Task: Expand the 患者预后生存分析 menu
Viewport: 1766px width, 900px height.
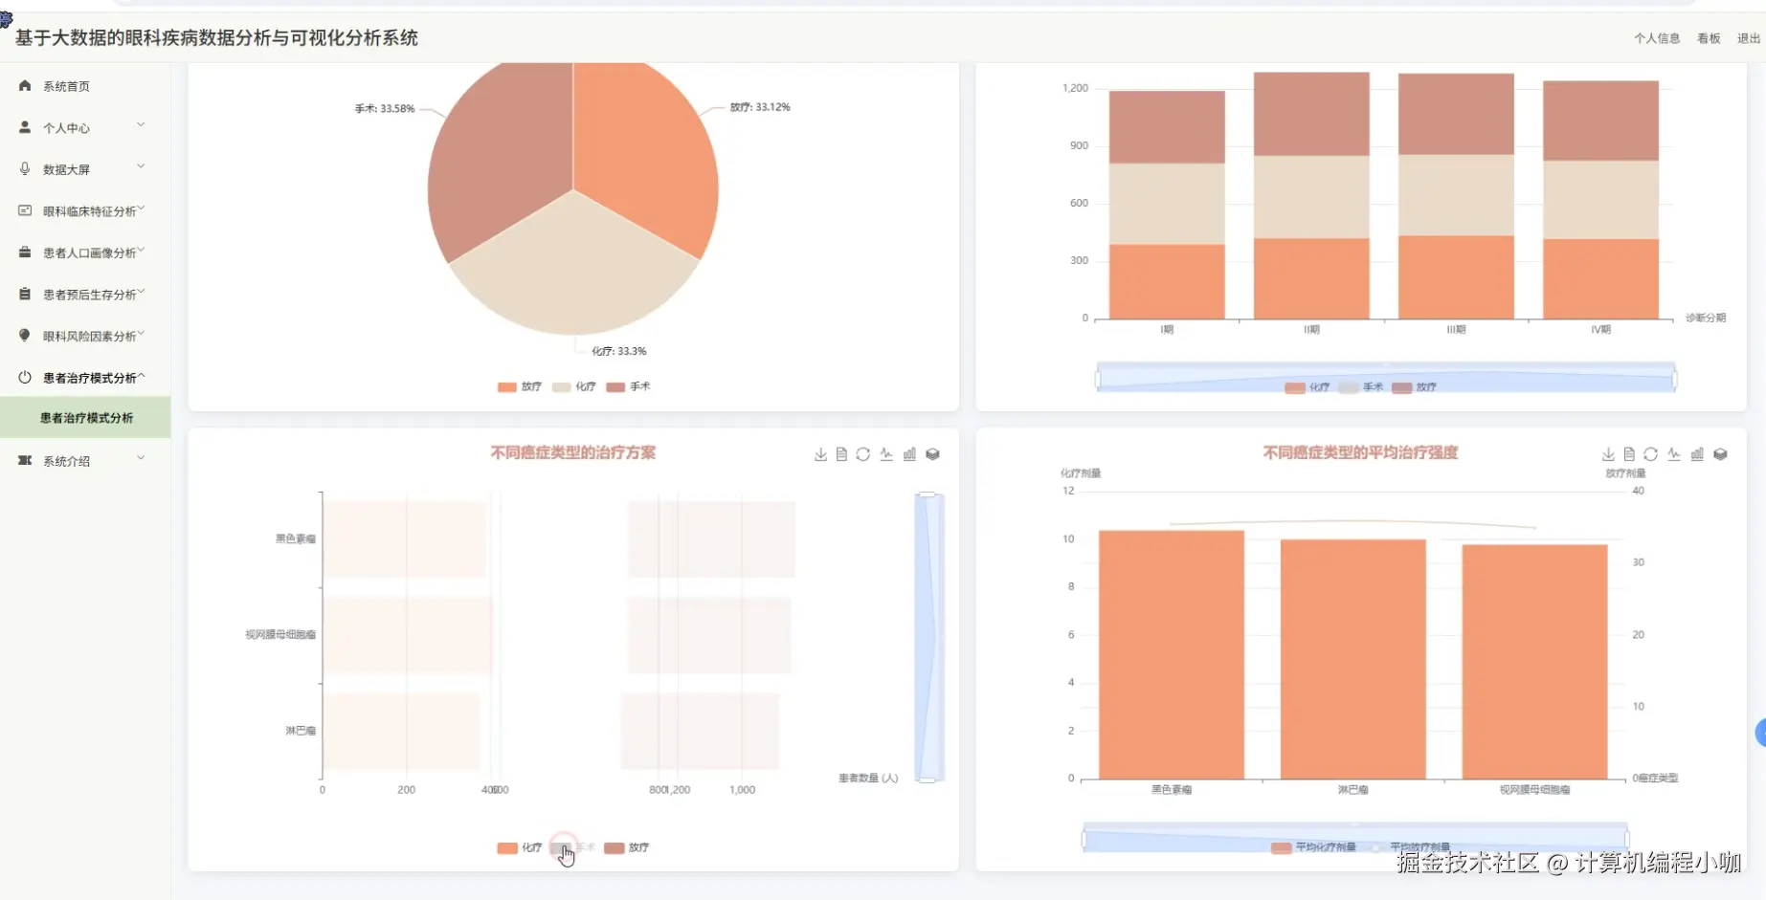Action: coord(141,292)
